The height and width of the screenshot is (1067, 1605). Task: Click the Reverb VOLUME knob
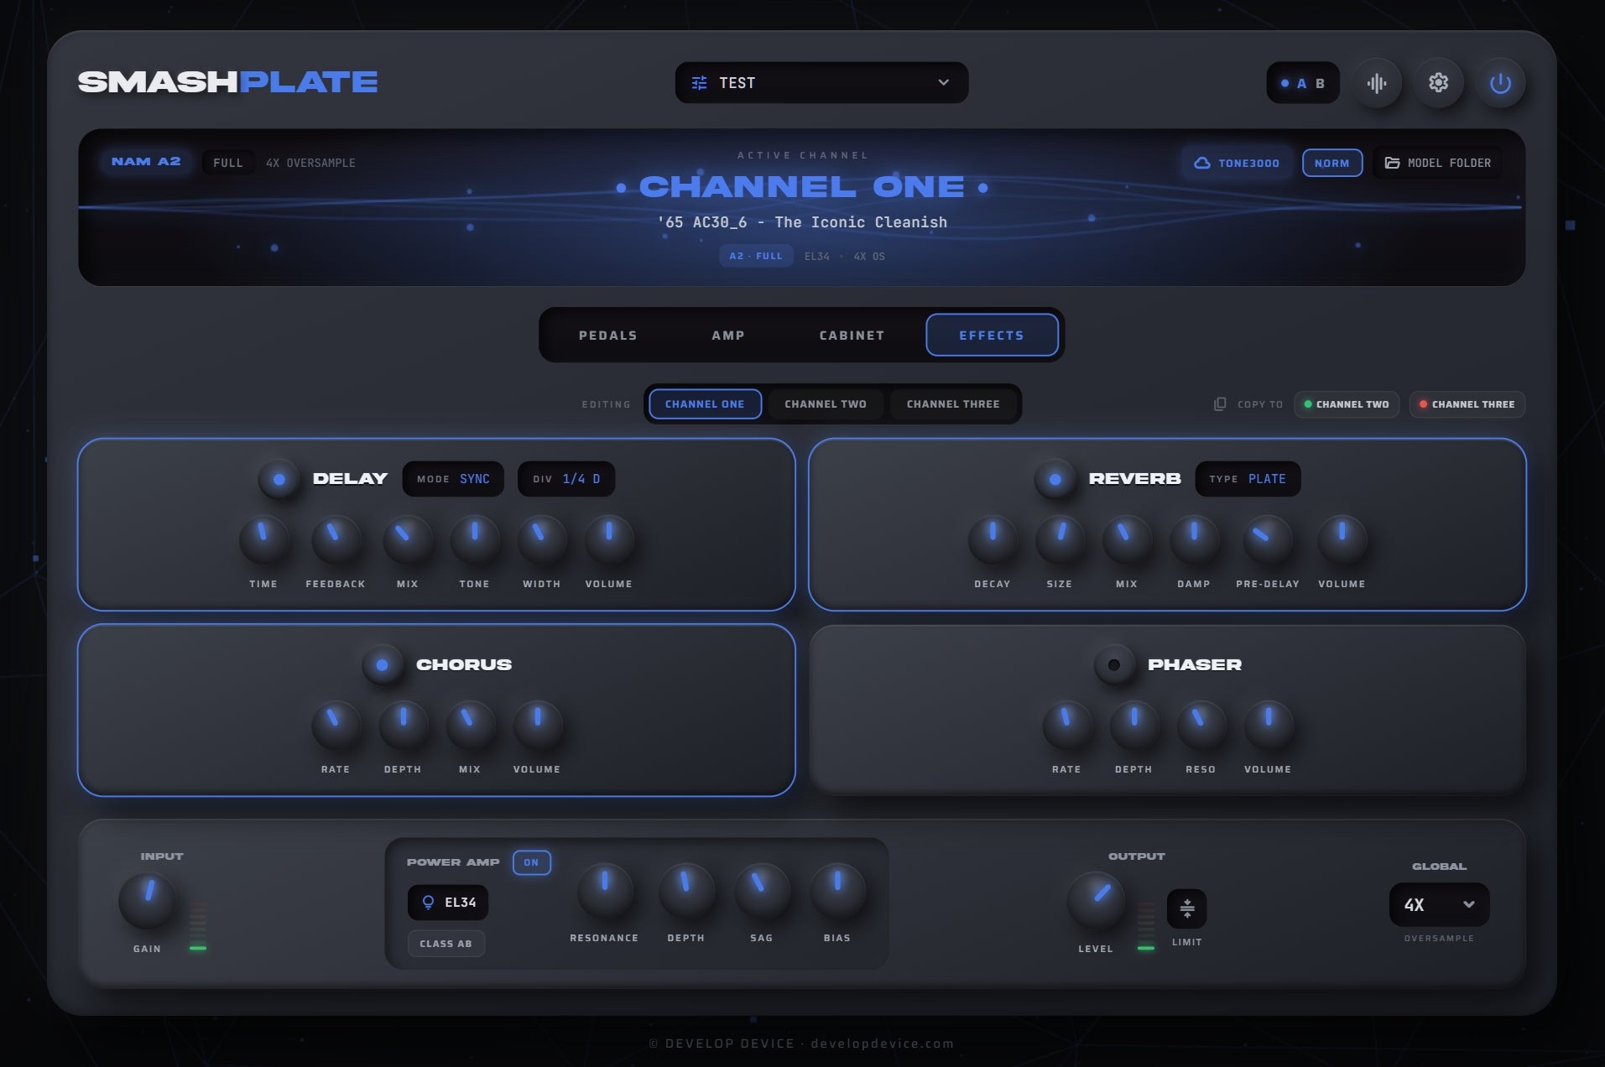[1342, 540]
